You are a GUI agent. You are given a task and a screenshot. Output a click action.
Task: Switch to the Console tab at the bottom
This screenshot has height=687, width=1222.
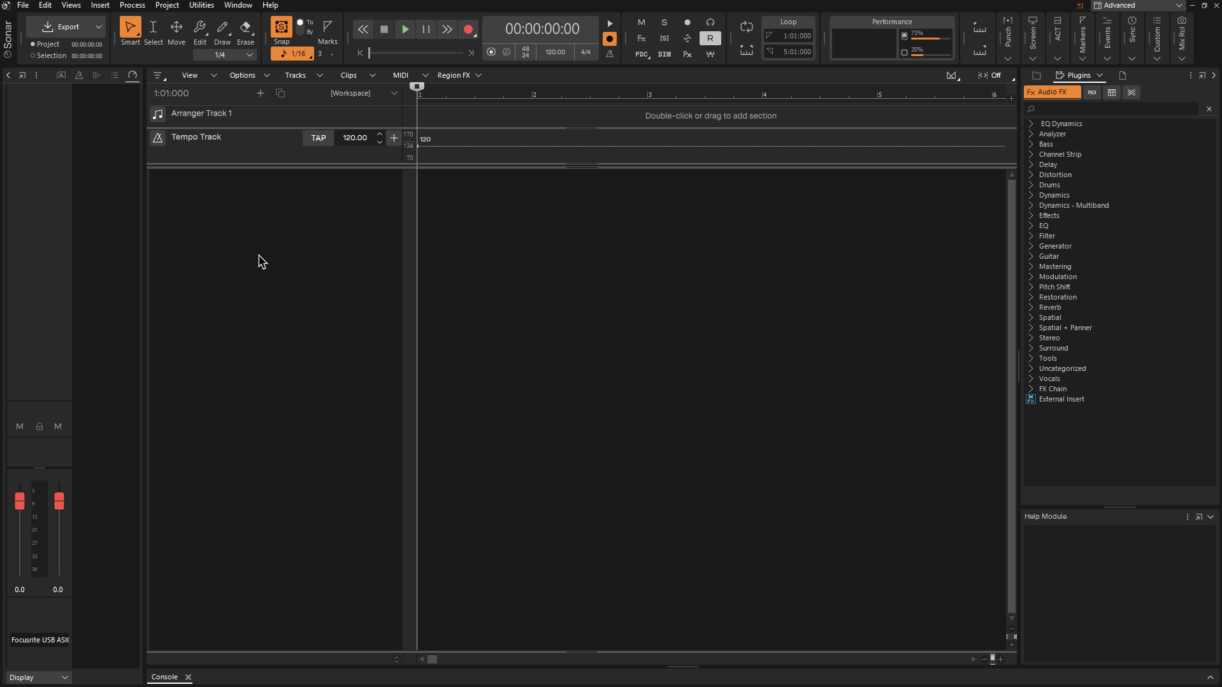164,677
